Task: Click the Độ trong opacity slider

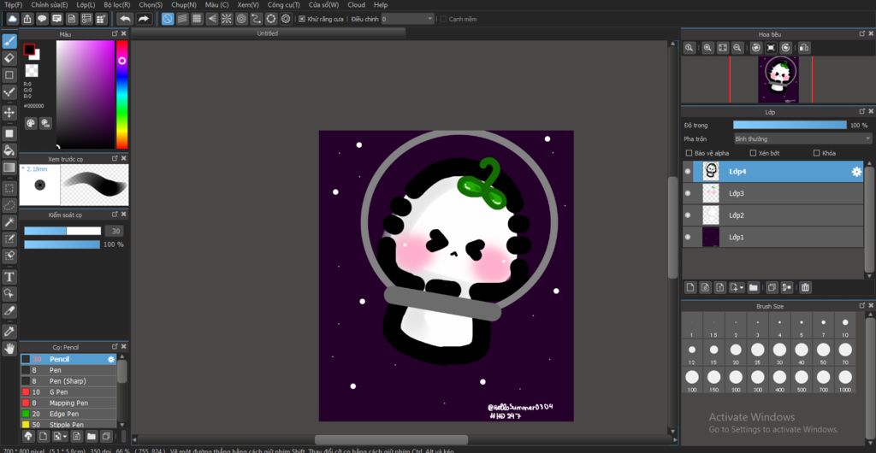Action: [x=790, y=125]
